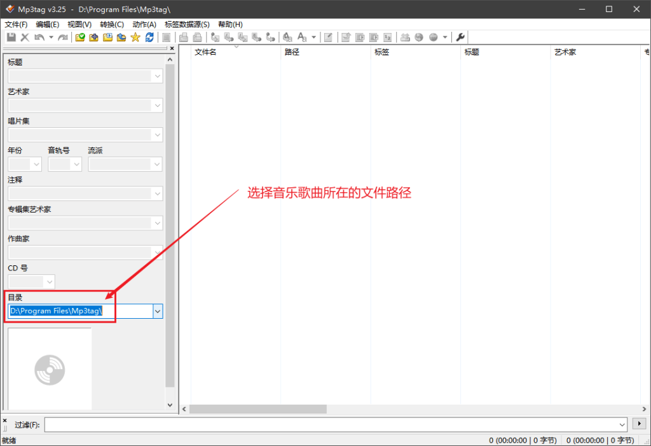The height and width of the screenshot is (446, 651).
Task: Expand the tag sources dropdown arrow
Action: click(445, 38)
